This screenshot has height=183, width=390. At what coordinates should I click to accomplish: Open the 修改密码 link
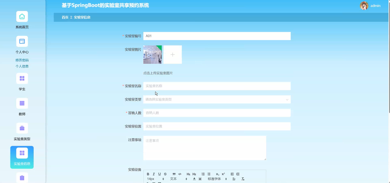click(22, 60)
